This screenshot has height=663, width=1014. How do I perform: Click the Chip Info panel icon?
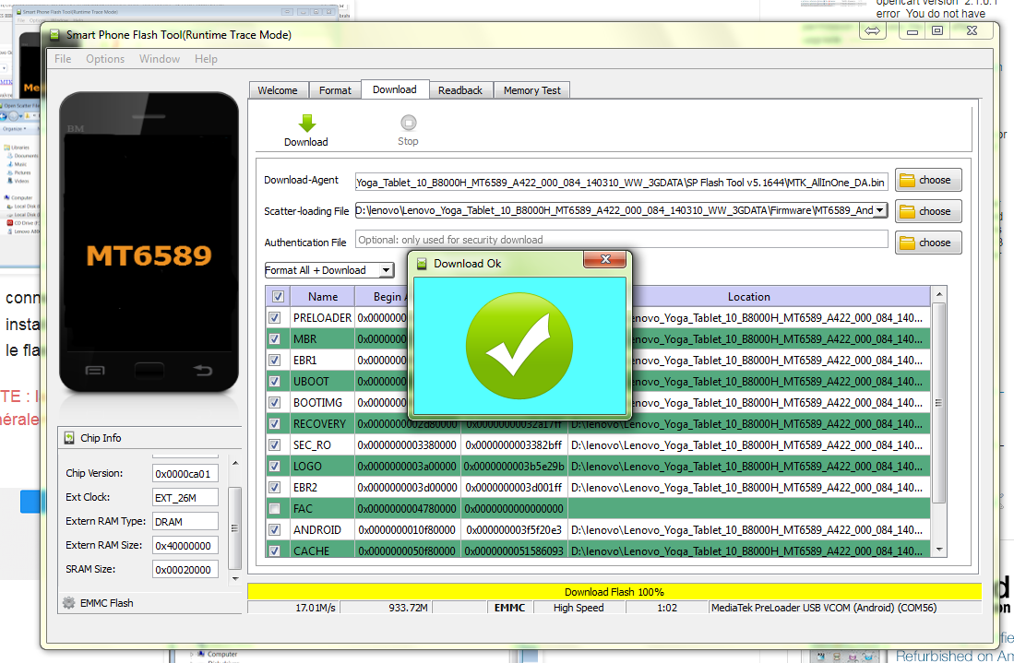pyautogui.click(x=69, y=438)
